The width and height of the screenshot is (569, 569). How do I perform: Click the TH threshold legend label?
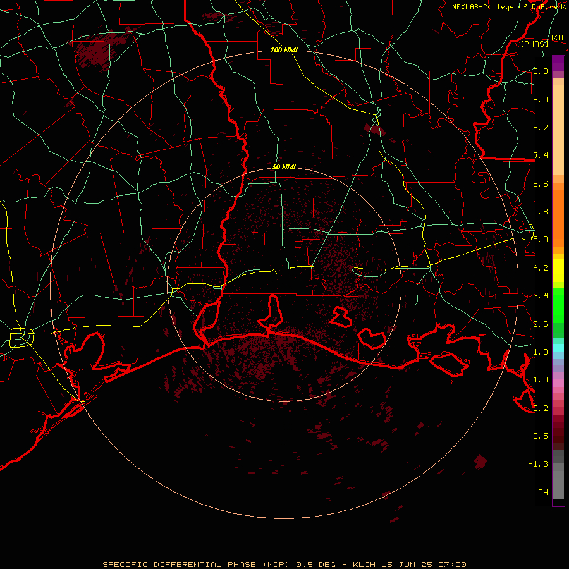coord(543,493)
